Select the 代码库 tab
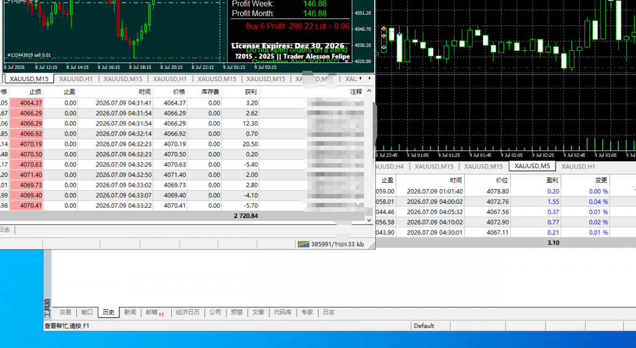This screenshot has height=348, width=636. click(282, 313)
